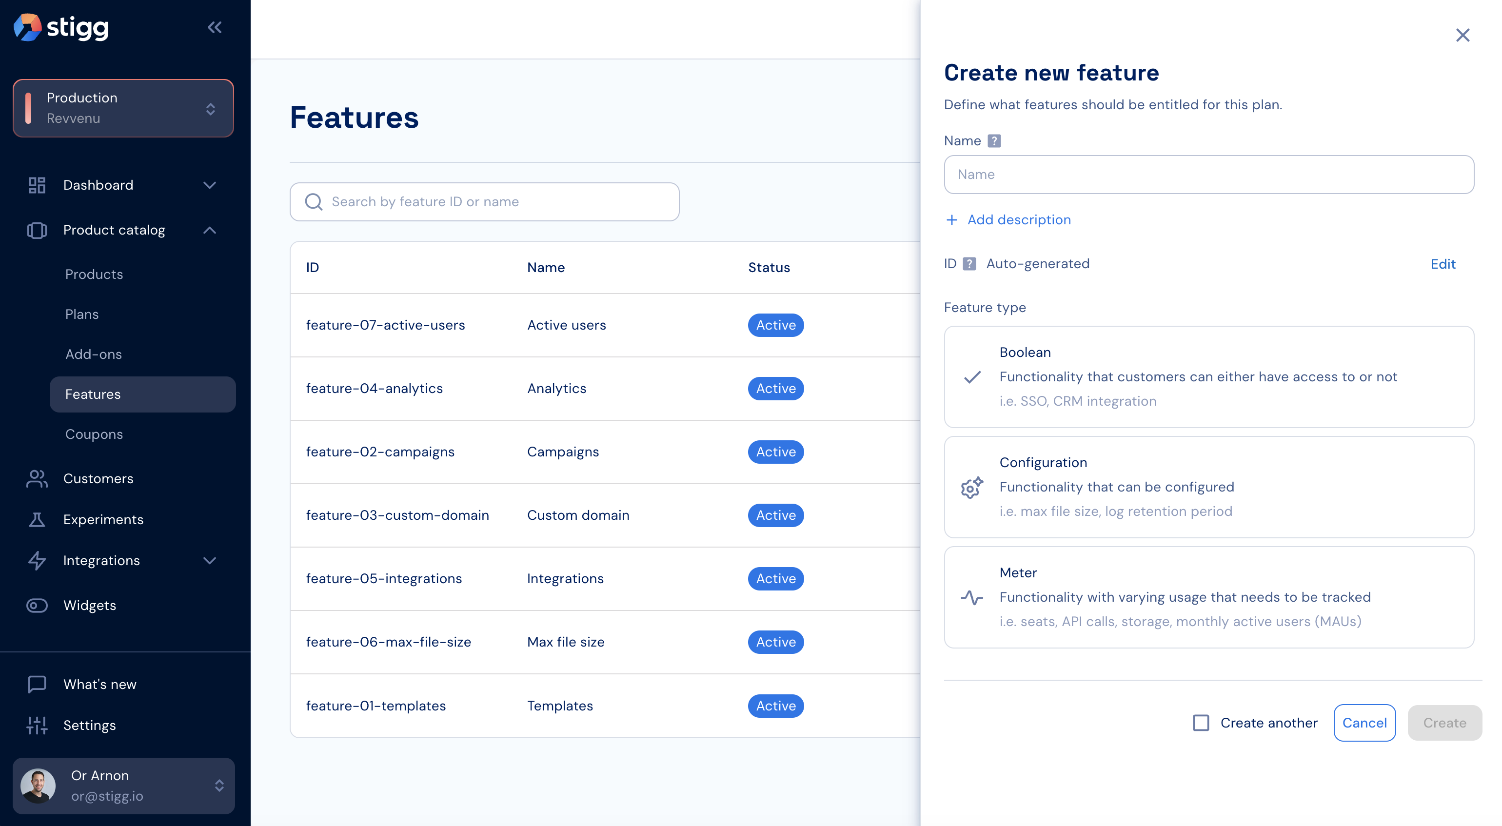
Task: Open Settings page
Action: [x=90, y=725]
